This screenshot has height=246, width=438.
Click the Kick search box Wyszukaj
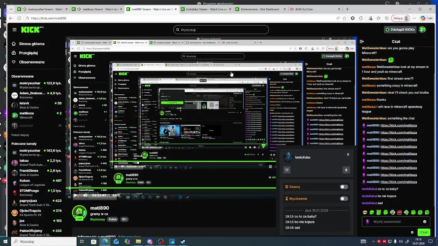(221, 30)
